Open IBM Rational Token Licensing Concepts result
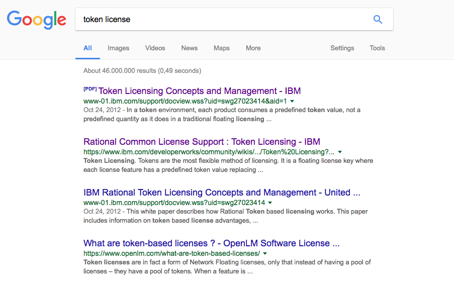 click(x=222, y=193)
